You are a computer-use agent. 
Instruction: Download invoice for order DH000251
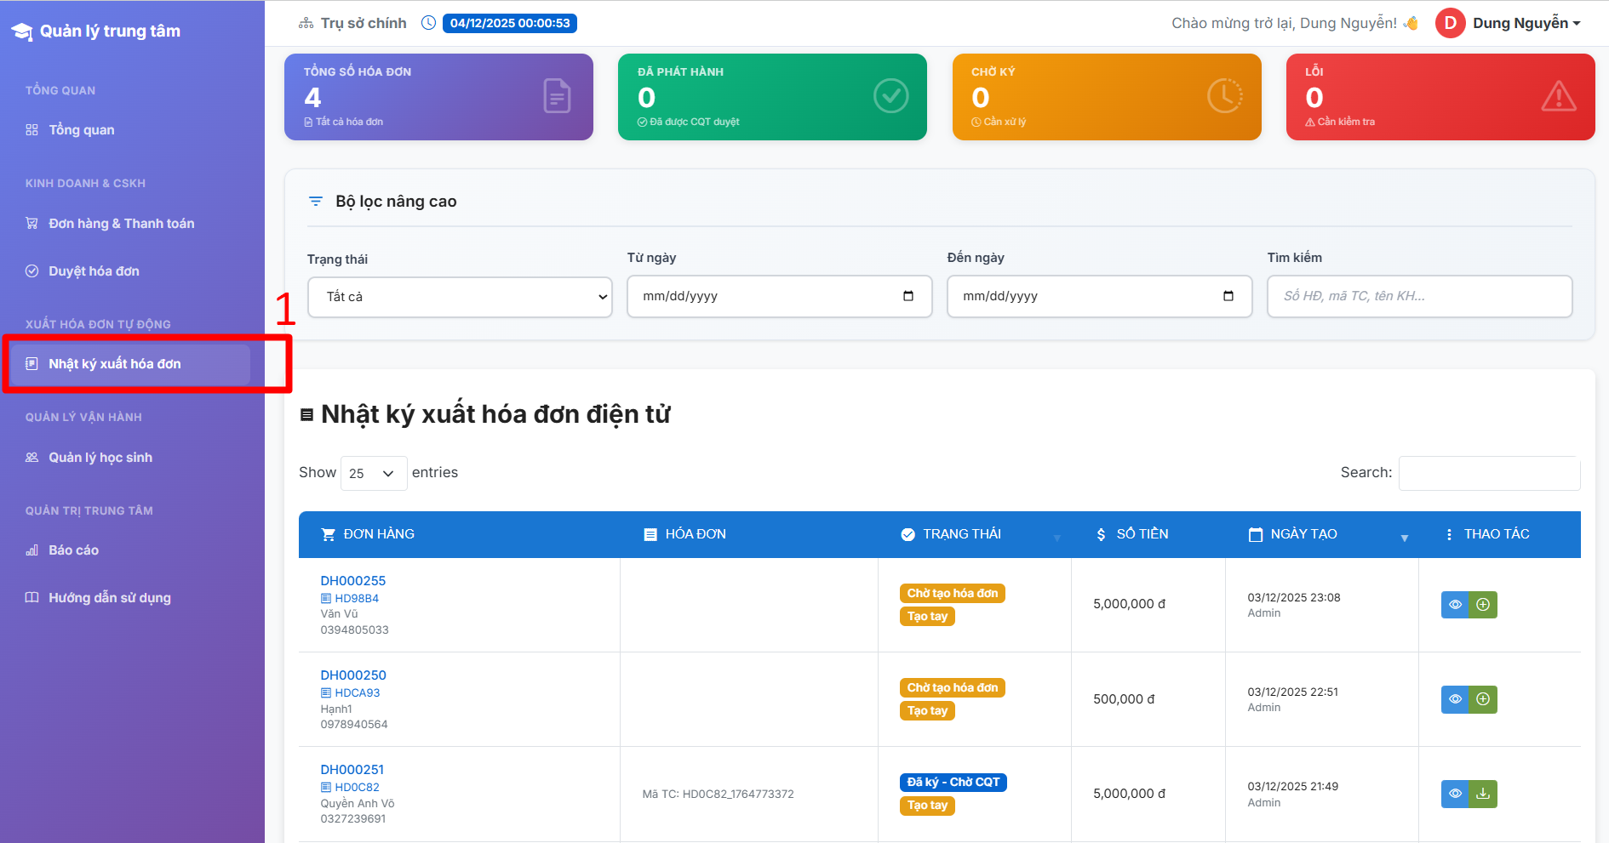coord(1483,794)
